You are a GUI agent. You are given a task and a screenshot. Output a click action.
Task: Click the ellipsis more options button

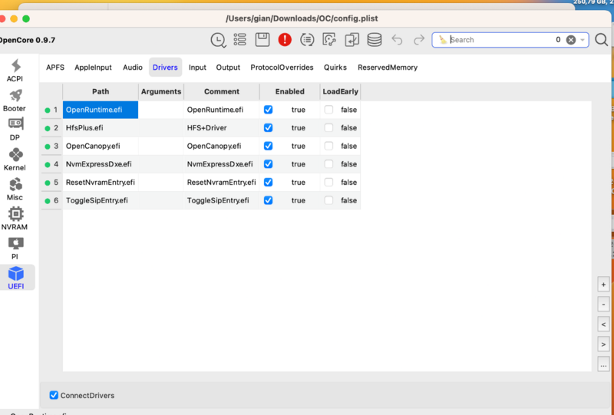[603, 365]
